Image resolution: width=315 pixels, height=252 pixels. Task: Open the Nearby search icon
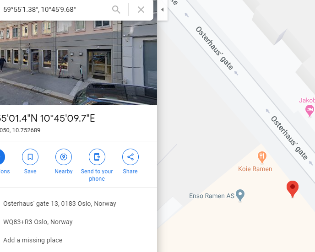click(x=64, y=157)
